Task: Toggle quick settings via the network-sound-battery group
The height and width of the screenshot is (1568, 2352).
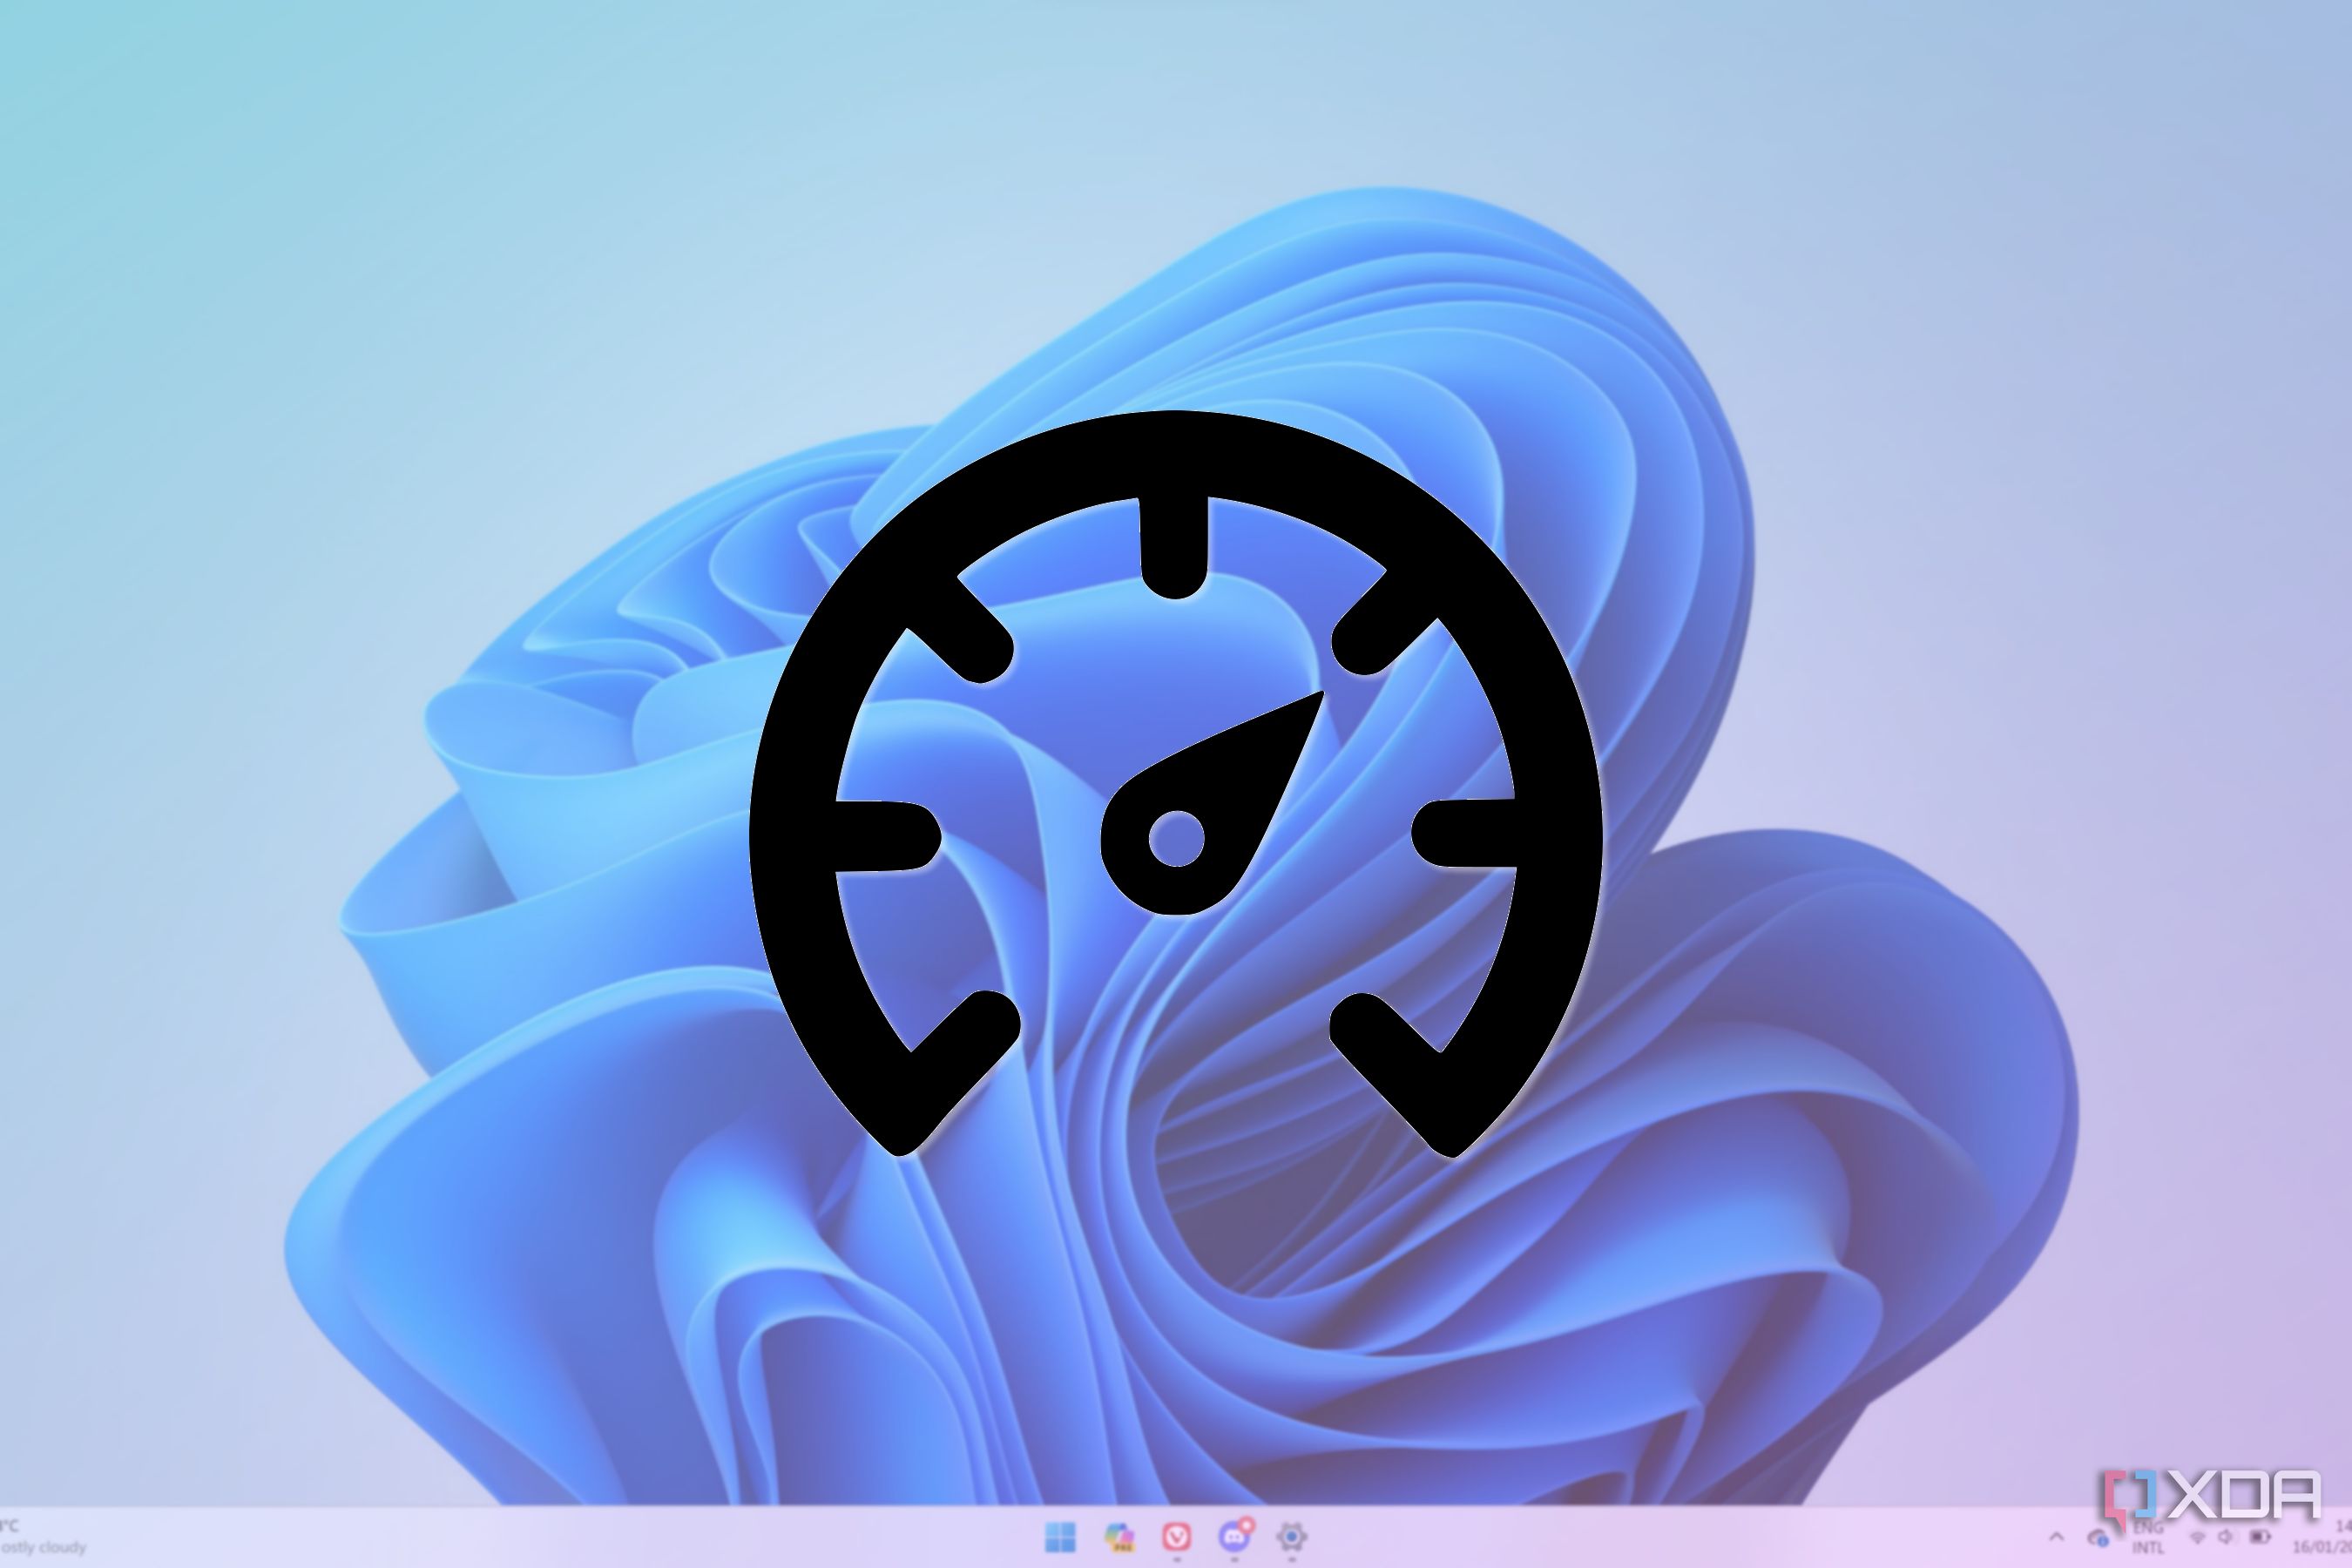Action: click(2228, 1538)
